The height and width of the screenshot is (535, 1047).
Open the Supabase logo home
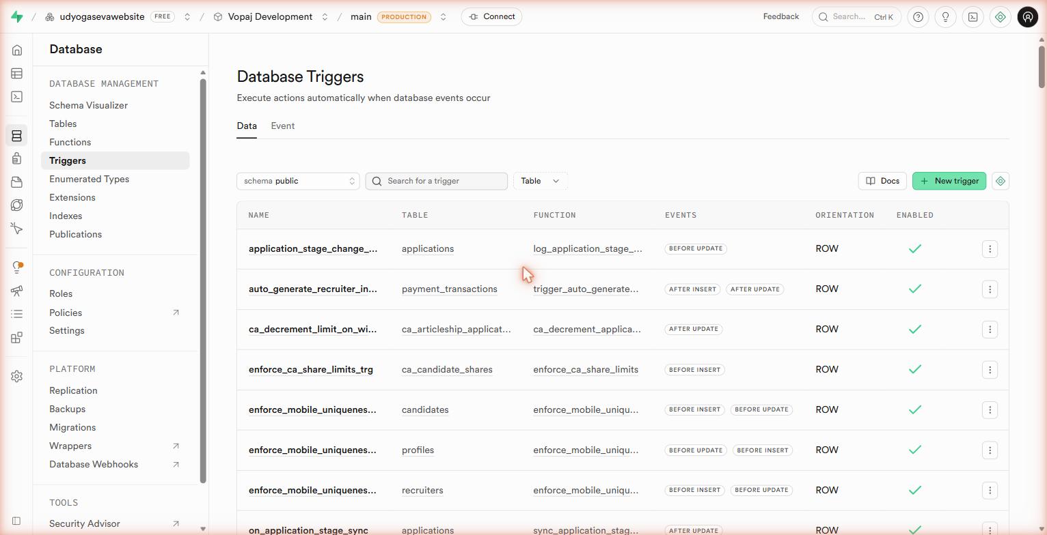click(x=17, y=17)
